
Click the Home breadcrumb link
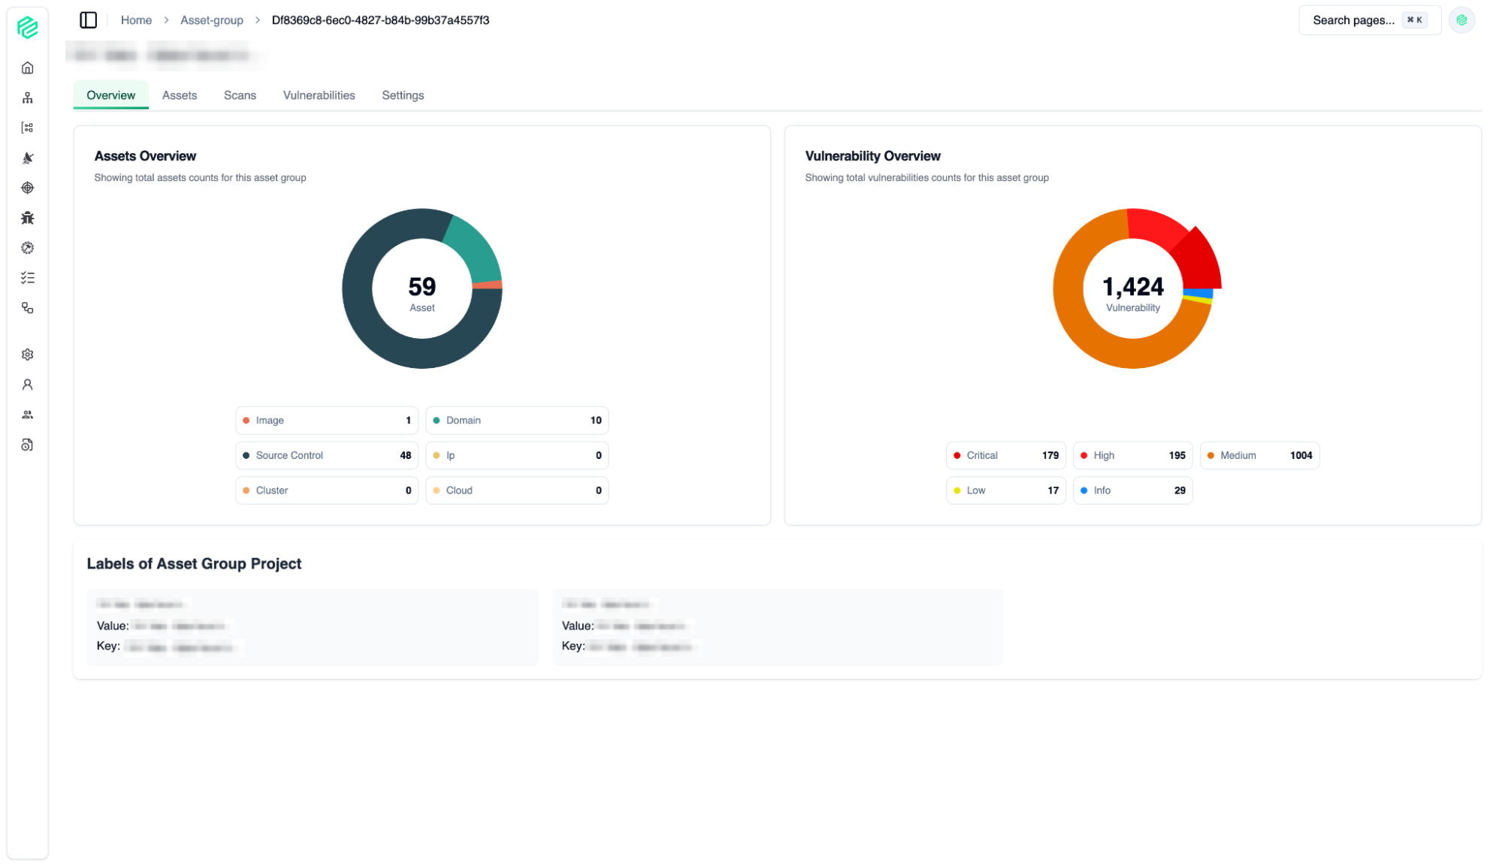click(136, 20)
